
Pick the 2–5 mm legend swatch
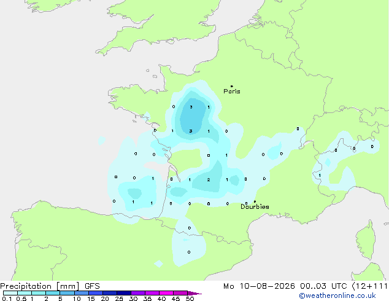click(53, 293)
